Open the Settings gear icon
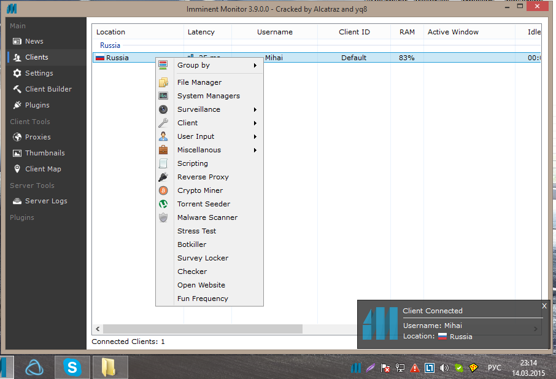The height and width of the screenshot is (379, 556). pyautogui.click(x=17, y=73)
